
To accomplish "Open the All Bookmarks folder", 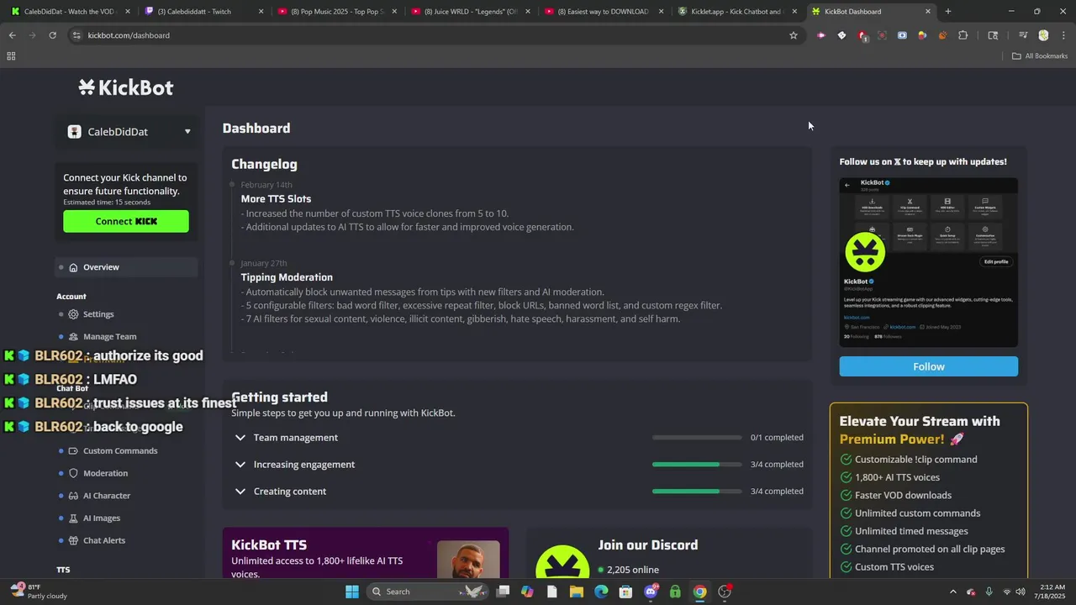I will pyautogui.click(x=1040, y=56).
